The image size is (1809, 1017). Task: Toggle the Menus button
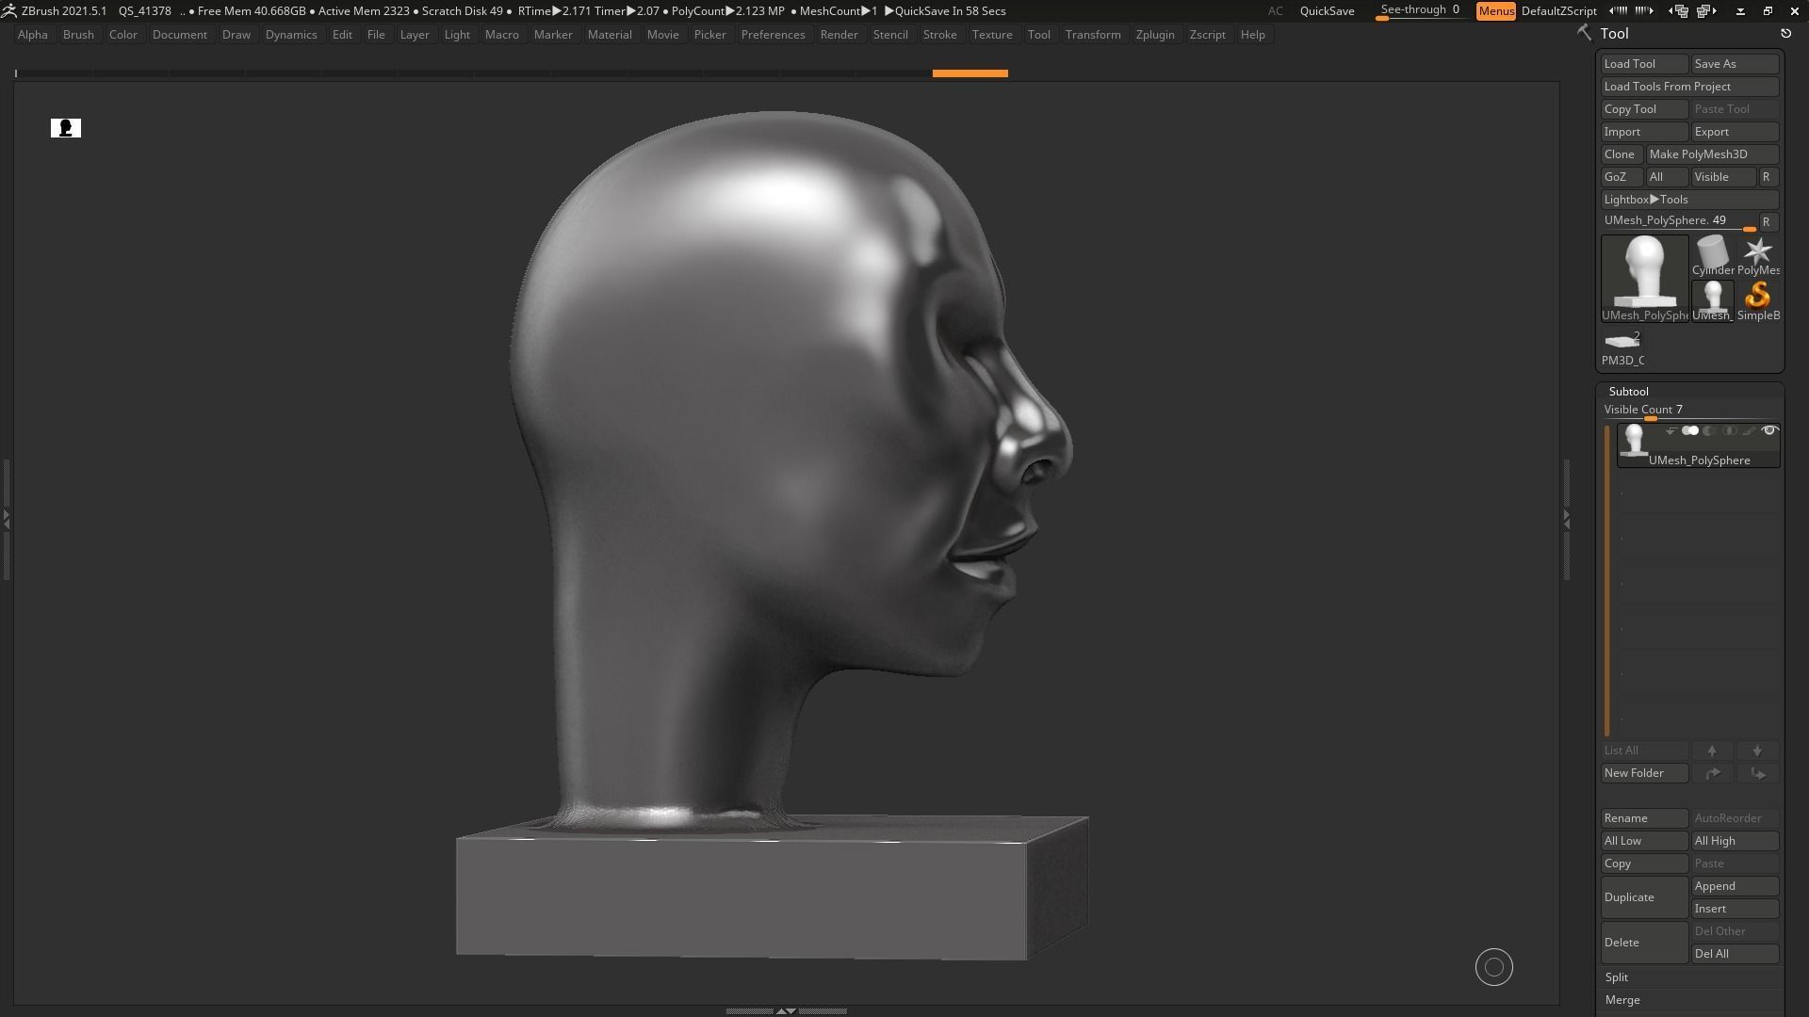(1496, 11)
